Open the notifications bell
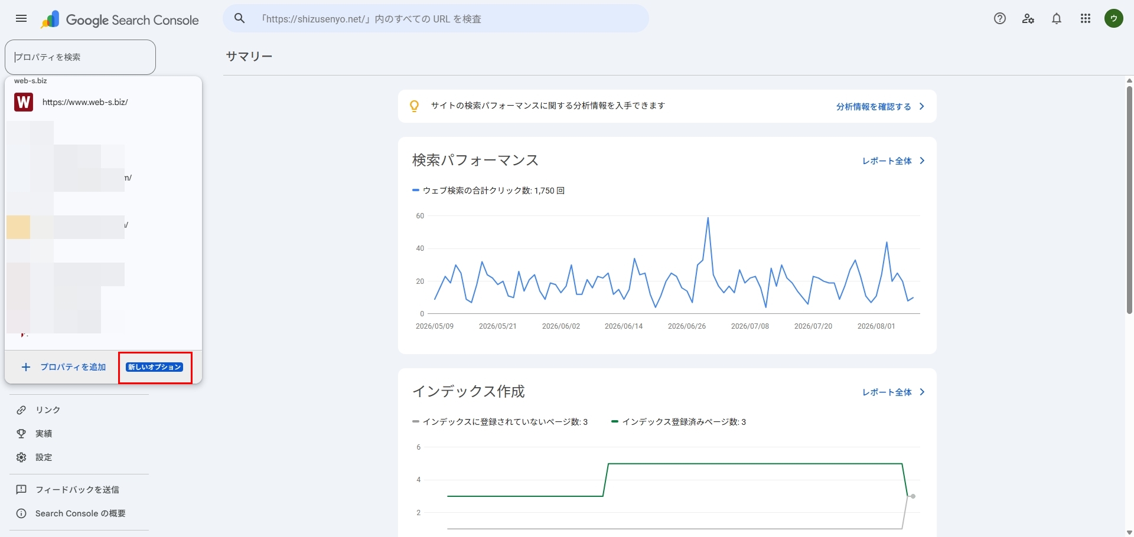 pos(1057,19)
